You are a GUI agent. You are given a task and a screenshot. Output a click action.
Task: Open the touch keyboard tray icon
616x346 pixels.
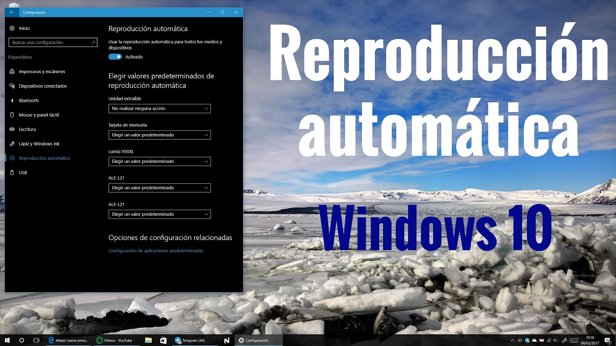[574, 340]
